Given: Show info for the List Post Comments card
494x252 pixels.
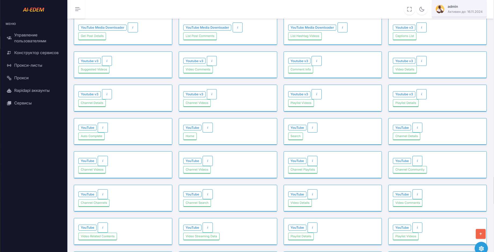Looking at the screenshot, I should tap(237, 28).
